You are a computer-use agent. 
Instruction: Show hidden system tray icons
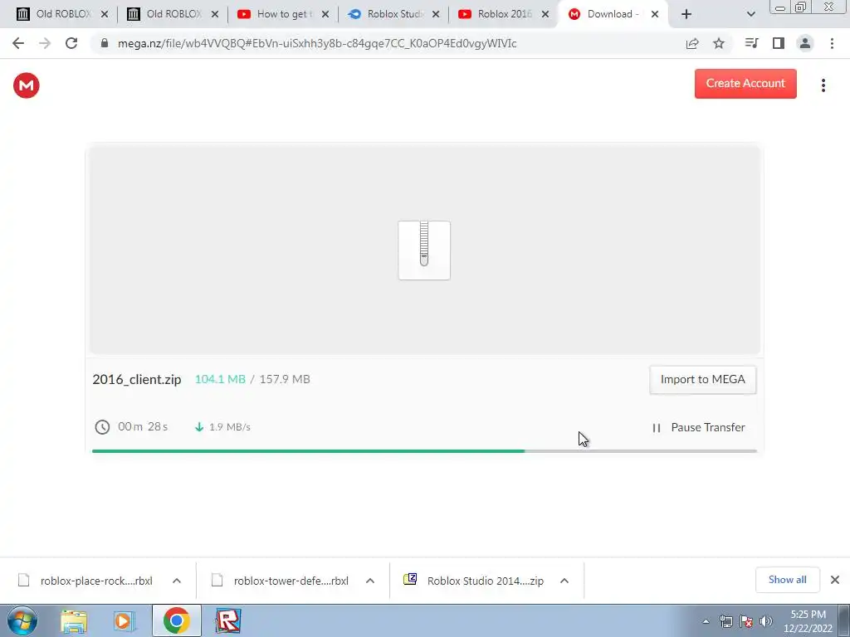coord(706,621)
